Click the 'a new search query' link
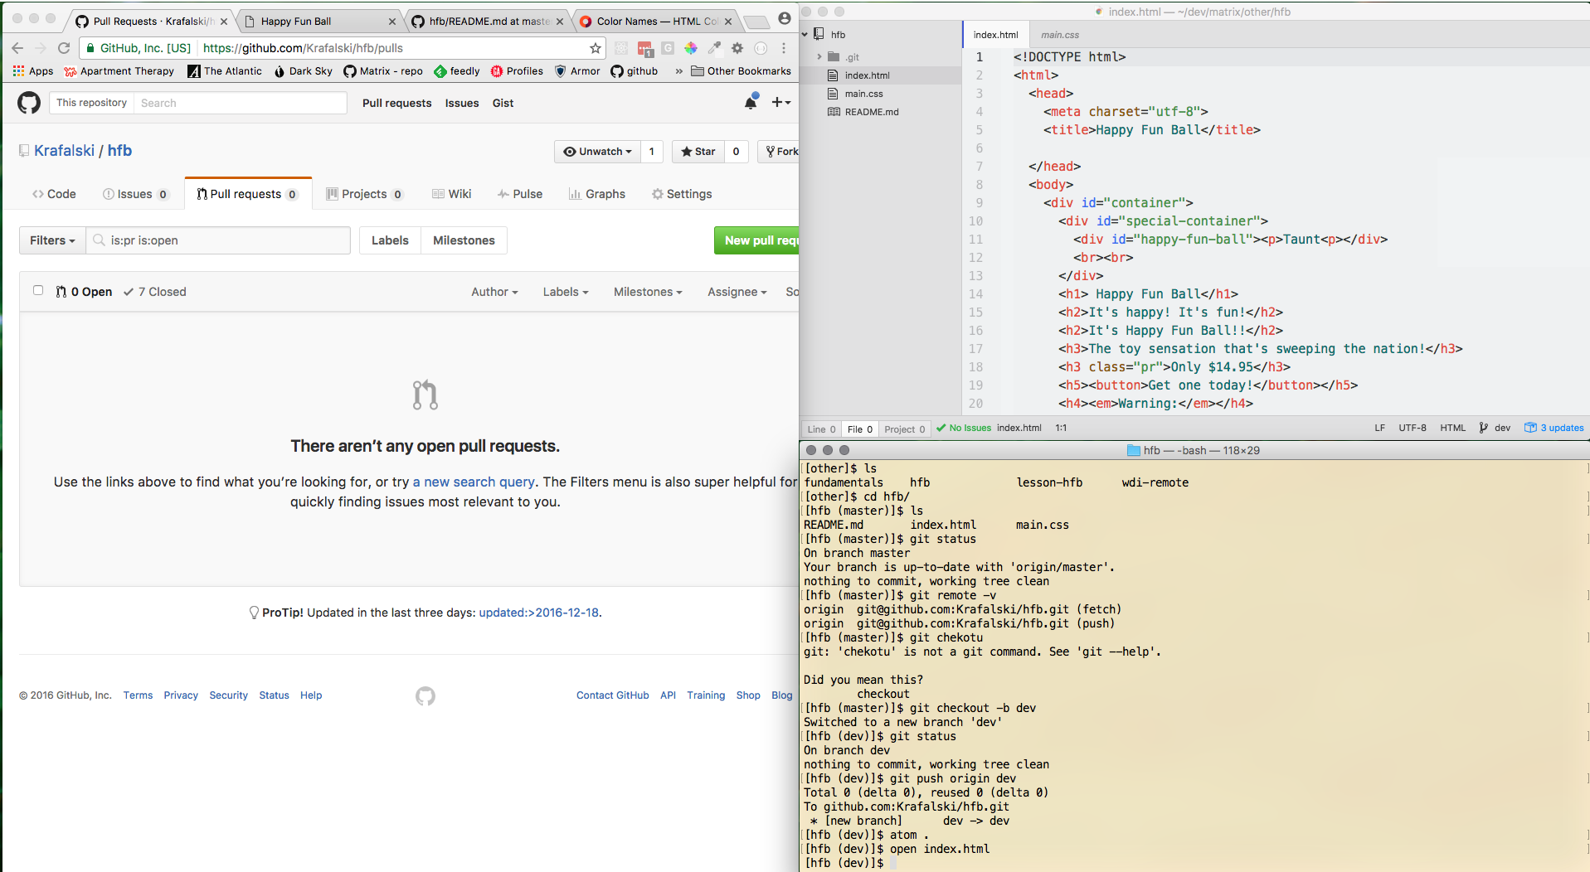 [x=474, y=482]
